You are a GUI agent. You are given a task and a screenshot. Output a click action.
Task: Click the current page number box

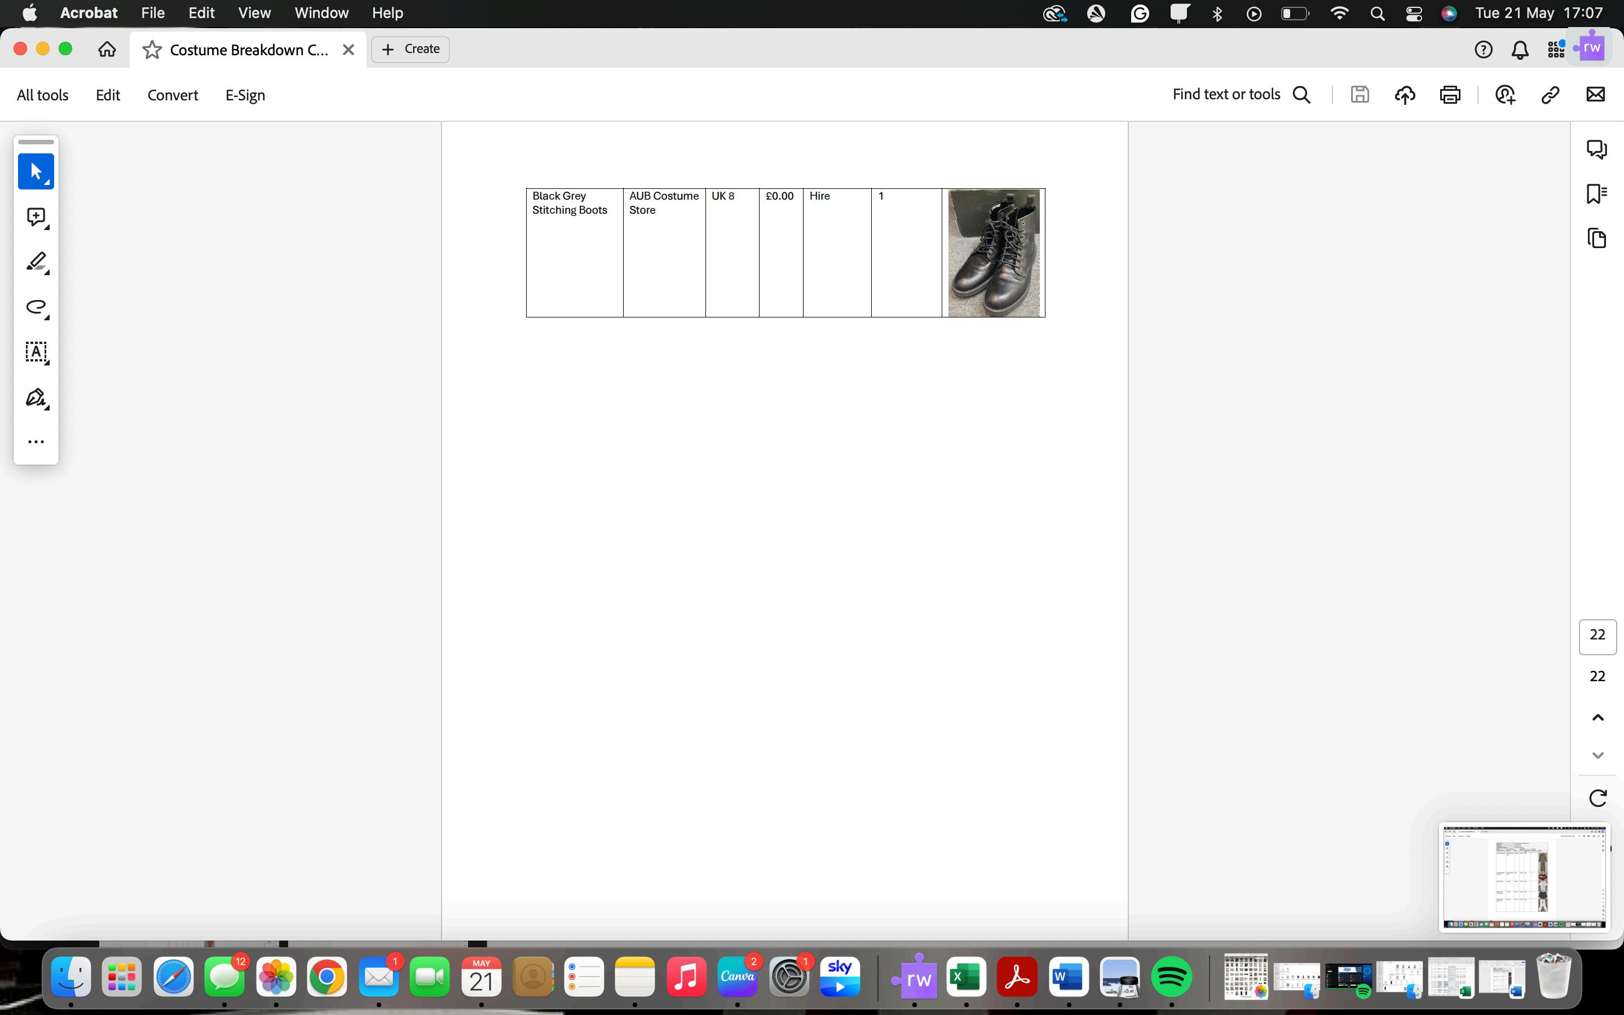tap(1597, 636)
